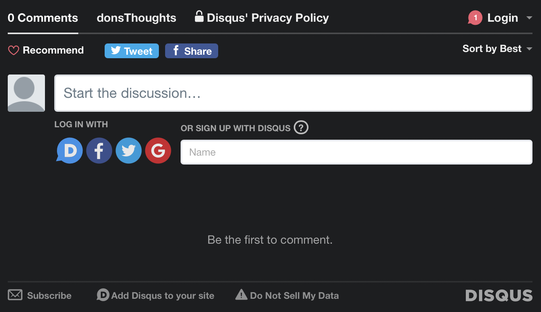Click the Recommend heart icon
The image size is (541, 312).
(x=14, y=50)
